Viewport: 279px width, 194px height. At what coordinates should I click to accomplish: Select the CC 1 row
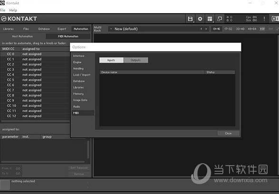point(35,59)
